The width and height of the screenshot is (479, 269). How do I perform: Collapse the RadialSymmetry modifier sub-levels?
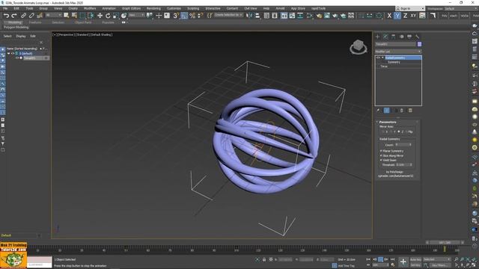pos(382,58)
